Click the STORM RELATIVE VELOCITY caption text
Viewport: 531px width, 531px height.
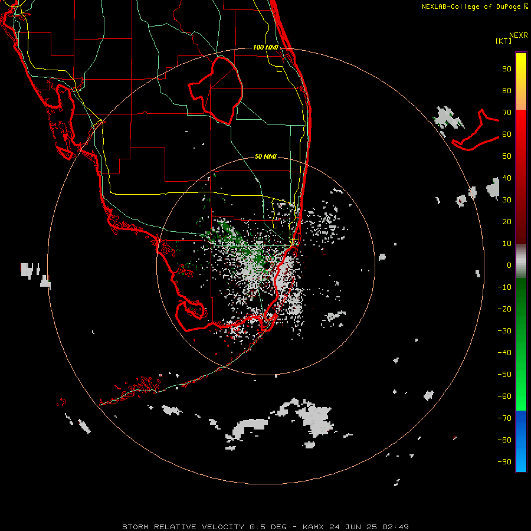pyautogui.click(x=183, y=527)
